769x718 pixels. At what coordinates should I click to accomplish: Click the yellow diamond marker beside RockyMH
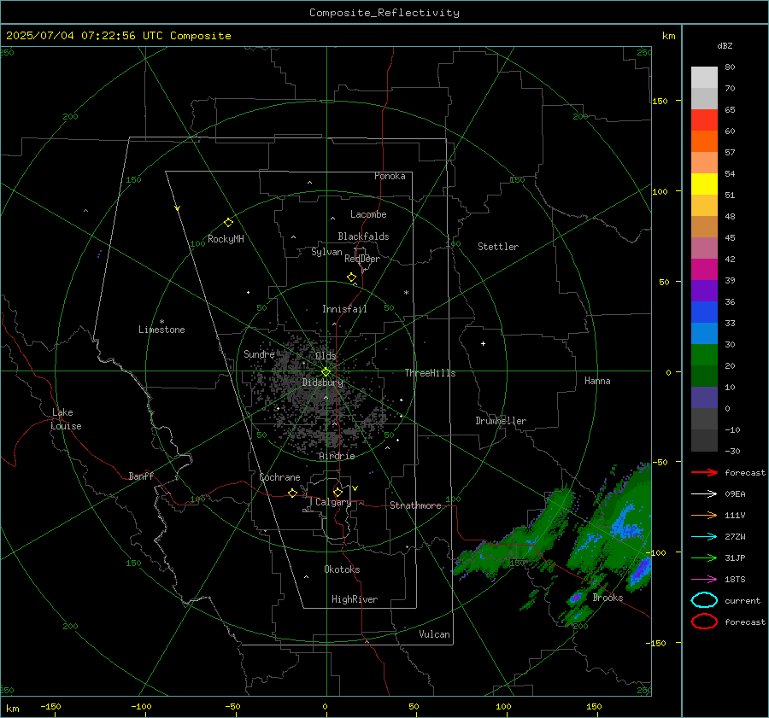pos(228,223)
